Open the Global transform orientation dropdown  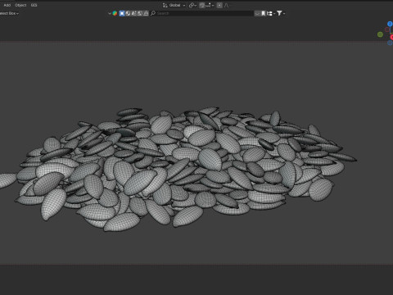tap(177, 5)
